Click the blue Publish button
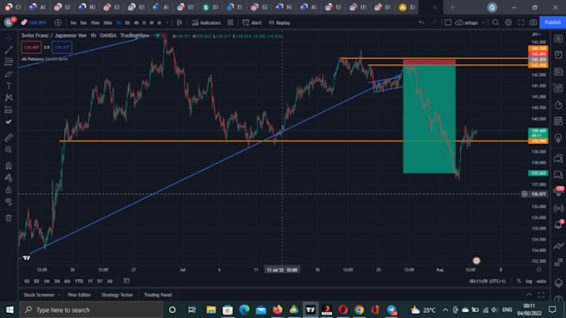The width and height of the screenshot is (566, 318). coord(553,22)
